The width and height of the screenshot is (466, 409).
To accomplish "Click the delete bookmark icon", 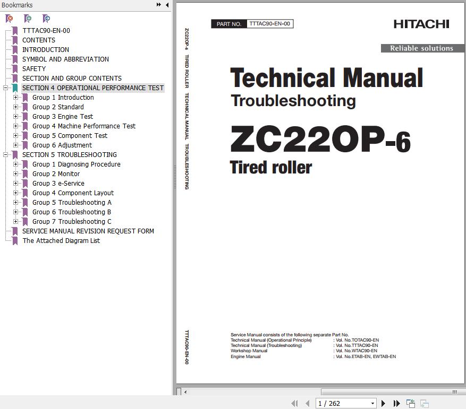I will click(9, 19).
